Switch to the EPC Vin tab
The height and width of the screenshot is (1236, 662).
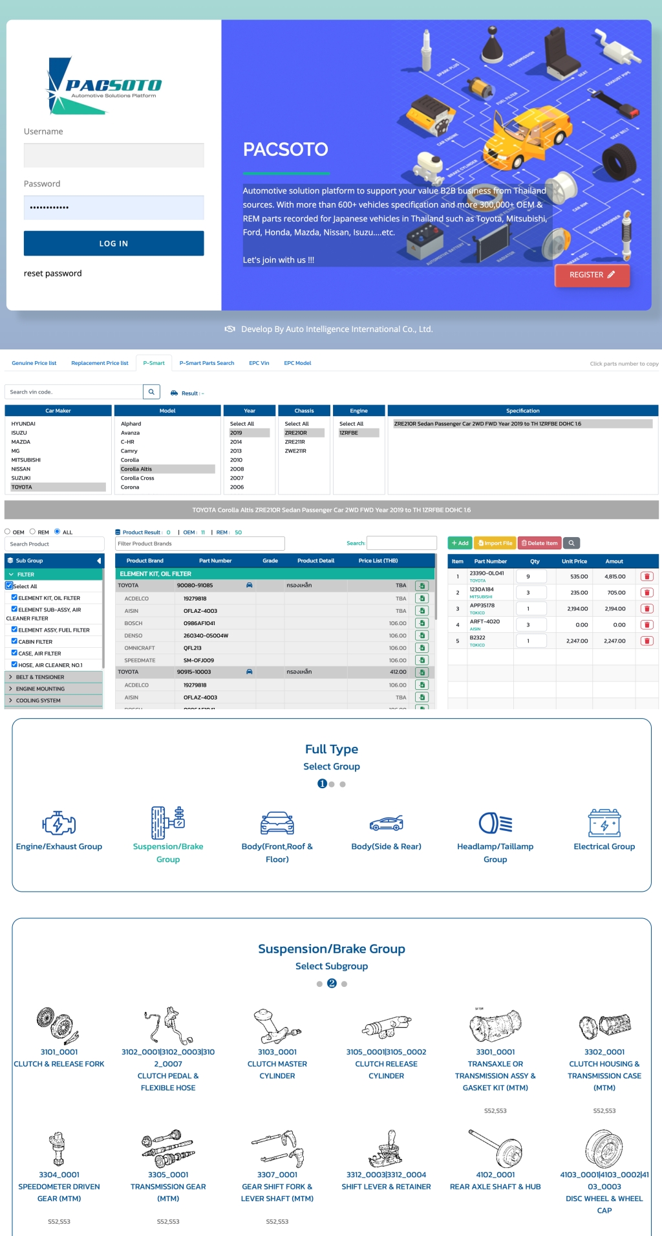(259, 363)
